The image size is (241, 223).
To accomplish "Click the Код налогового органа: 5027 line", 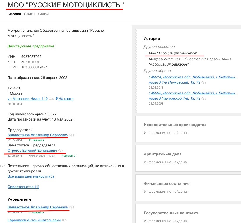I will tap(32, 114).
